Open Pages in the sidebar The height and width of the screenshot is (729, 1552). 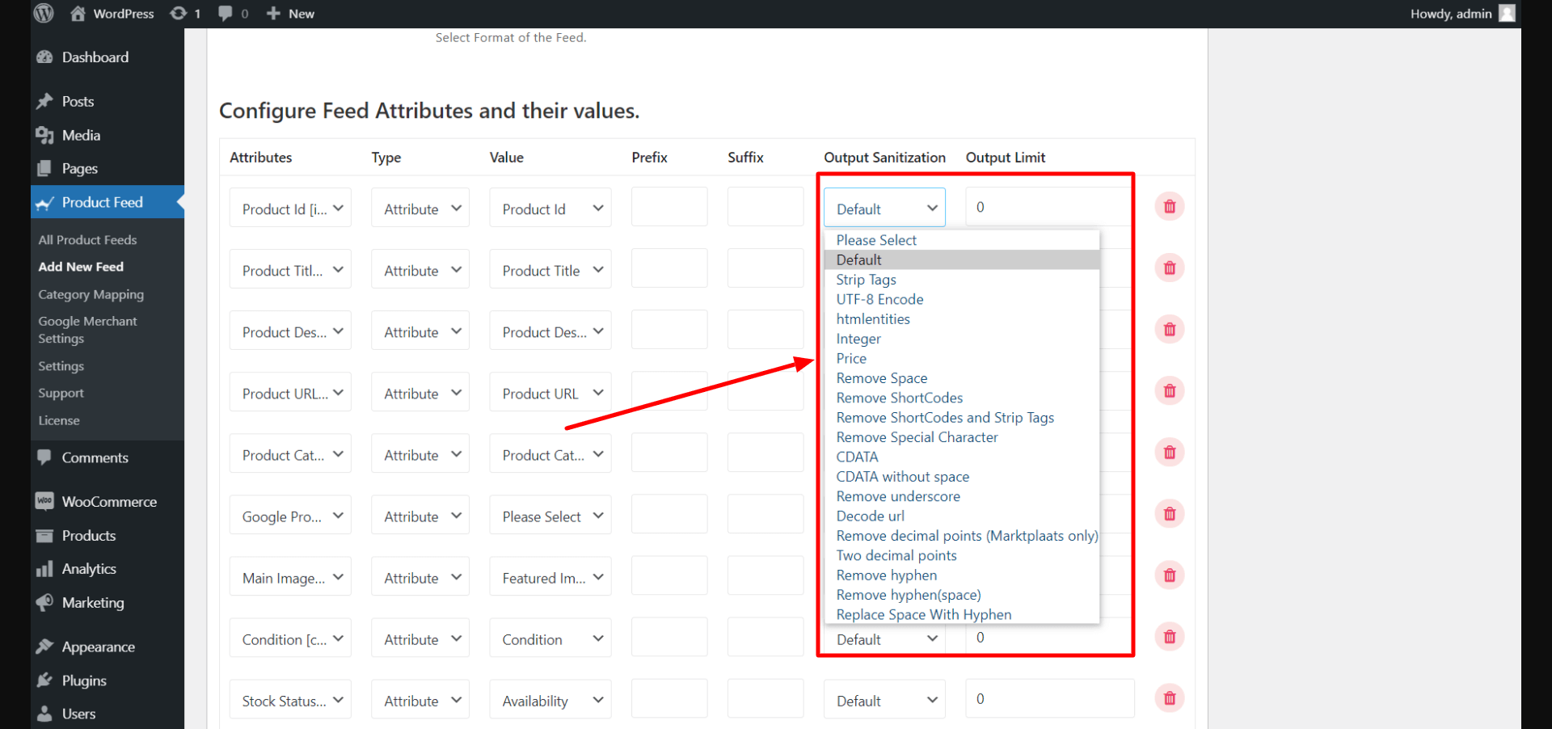[108, 169]
